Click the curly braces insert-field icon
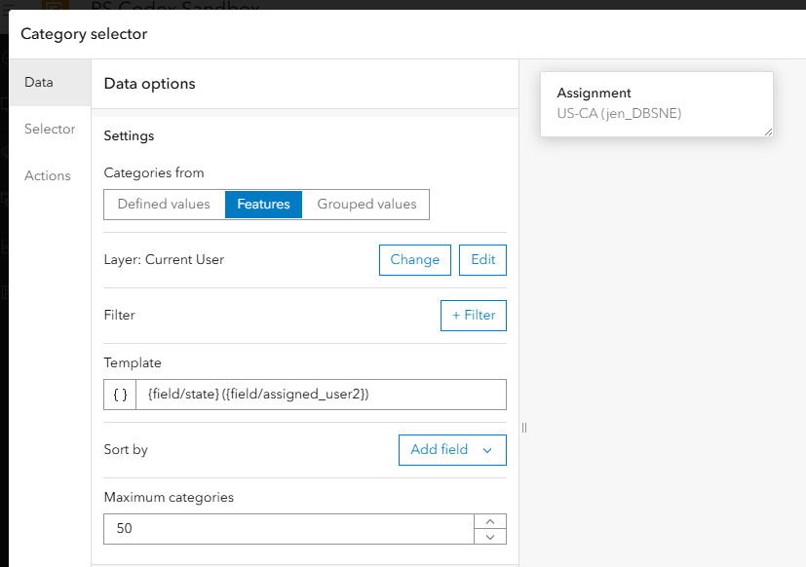Image resolution: width=806 pixels, height=567 pixels. point(120,394)
